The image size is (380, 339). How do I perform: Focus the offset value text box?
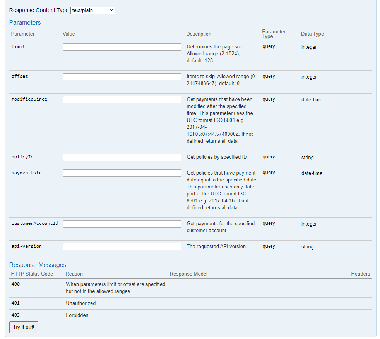click(x=122, y=77)
